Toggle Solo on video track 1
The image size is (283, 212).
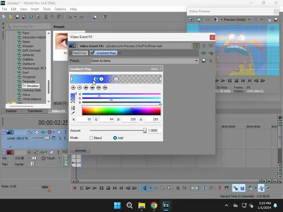pyautogui.click(x=65, y=132)
